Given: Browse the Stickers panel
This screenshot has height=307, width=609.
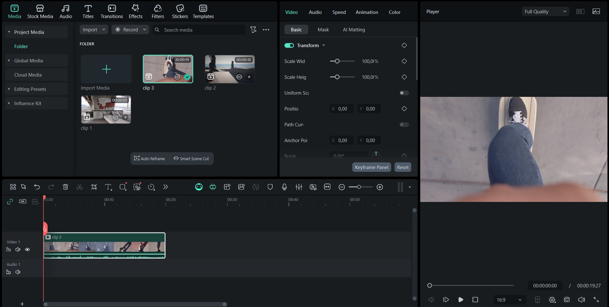Looking at the screenshot, I should tap(180, 11).
